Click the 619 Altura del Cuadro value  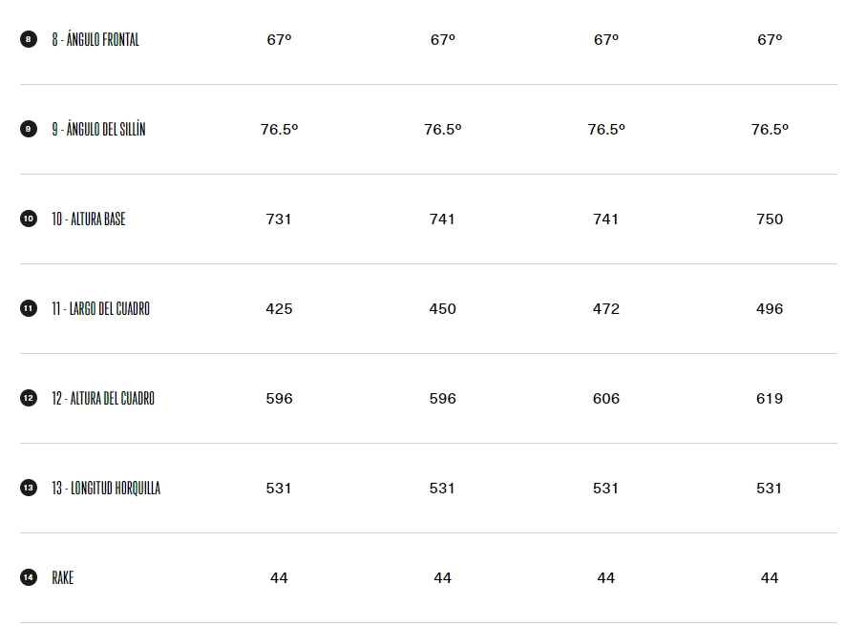tap(770, 399)
